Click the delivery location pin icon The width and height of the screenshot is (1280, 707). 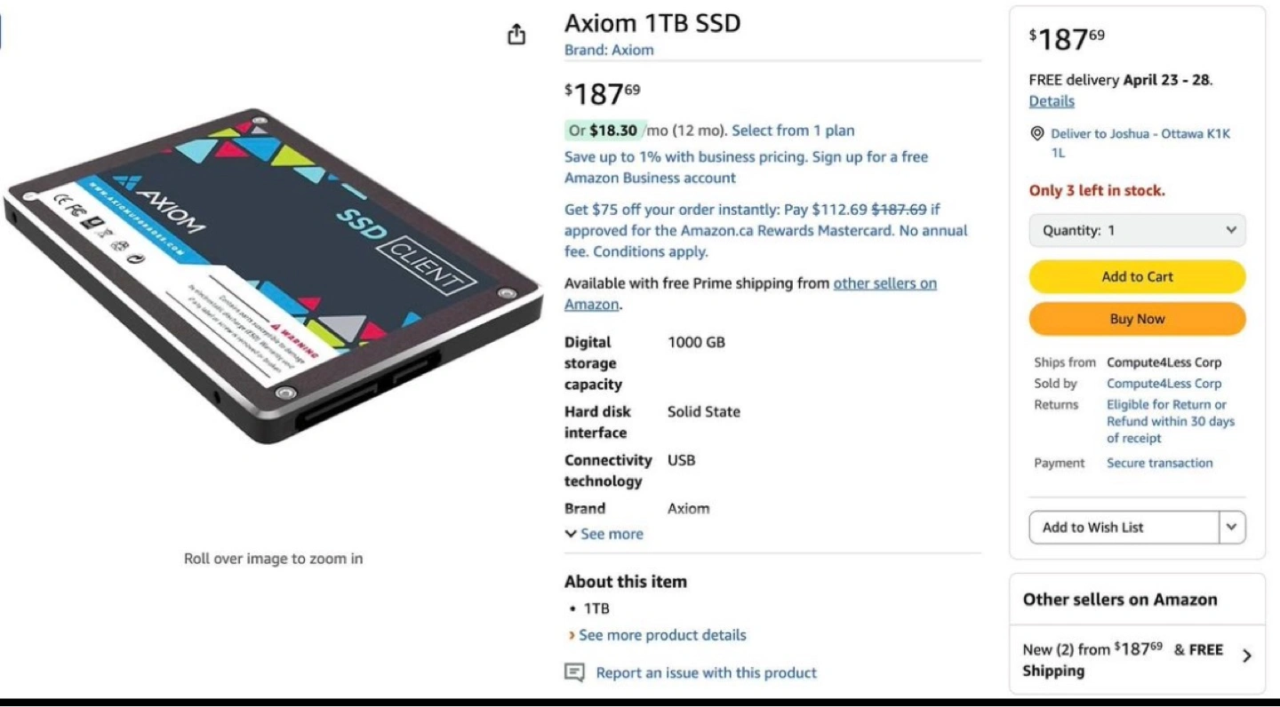coord(1036,133)
